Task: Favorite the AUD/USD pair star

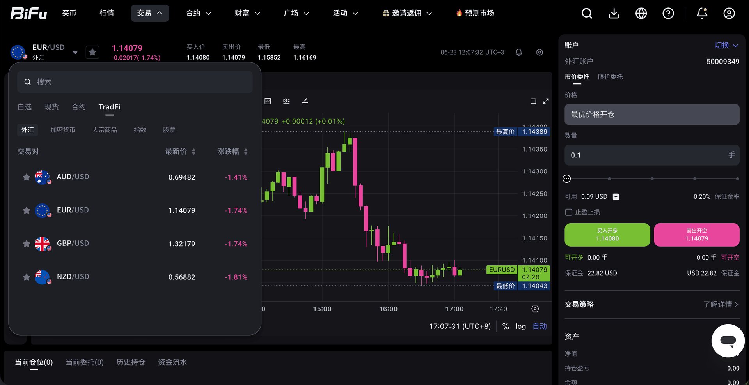Action: point(26,177)
